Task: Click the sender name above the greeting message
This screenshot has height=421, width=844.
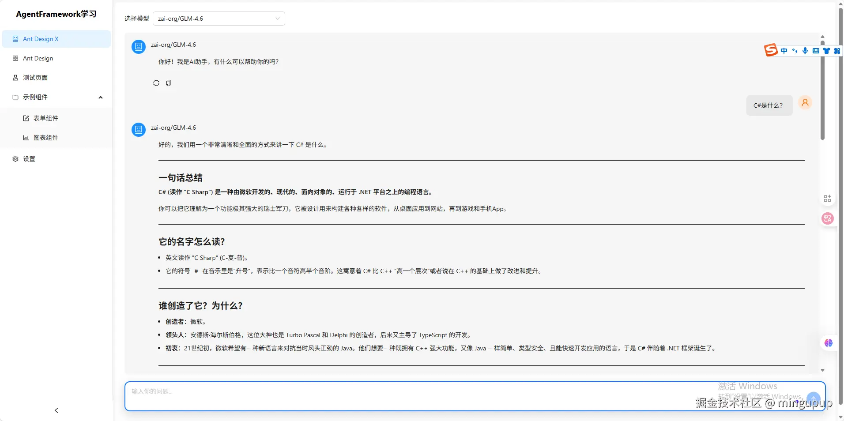Action: [173, 45]
